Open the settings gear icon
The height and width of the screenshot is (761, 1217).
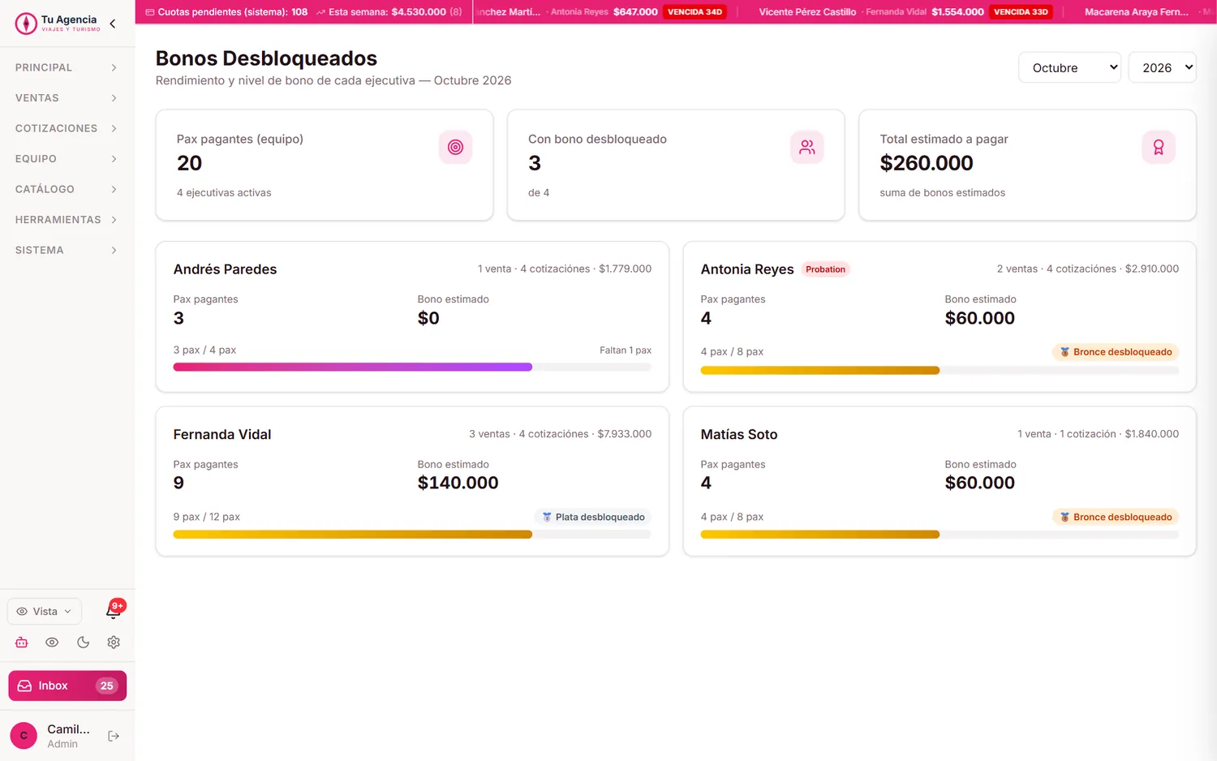(x=114, y=642)
